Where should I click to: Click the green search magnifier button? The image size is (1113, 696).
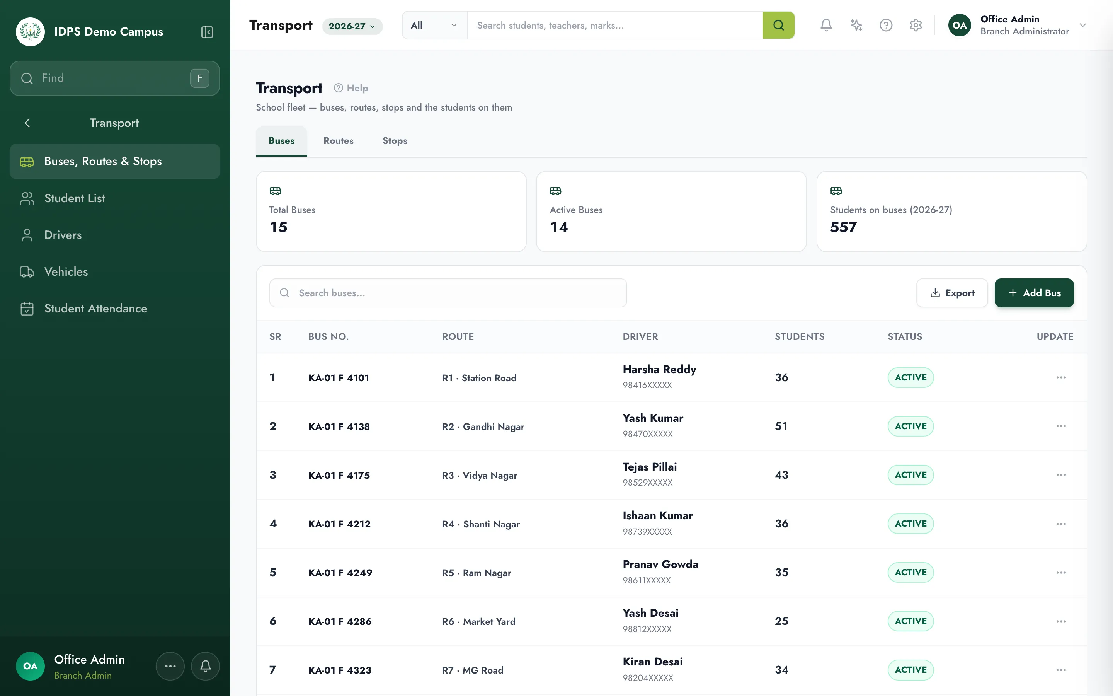pos(778,25)
